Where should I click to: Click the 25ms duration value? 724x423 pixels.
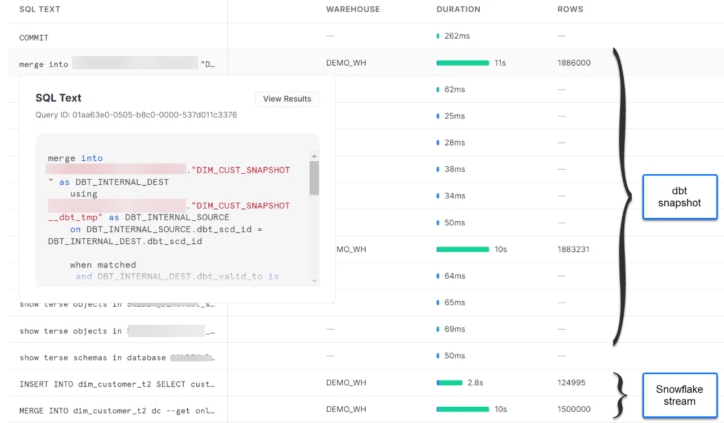pyautogui.click(x=455, y=116)
